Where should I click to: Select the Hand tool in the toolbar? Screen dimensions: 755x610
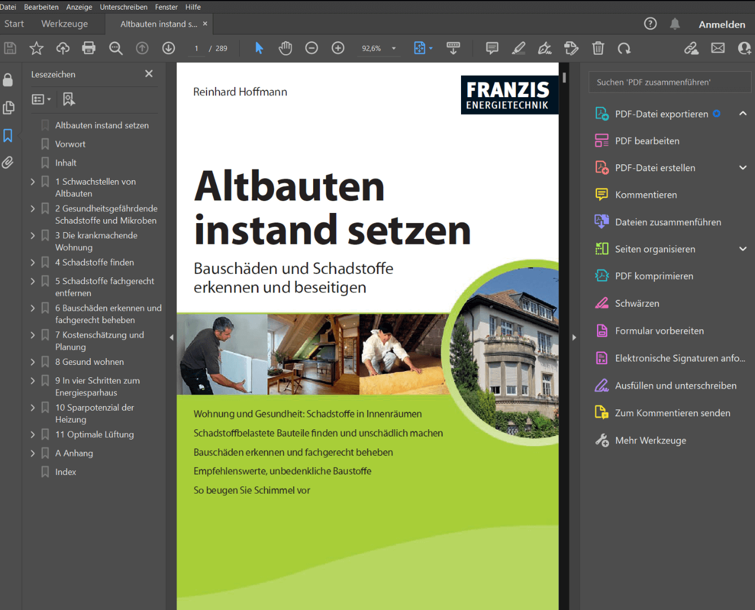click(286, 48)
